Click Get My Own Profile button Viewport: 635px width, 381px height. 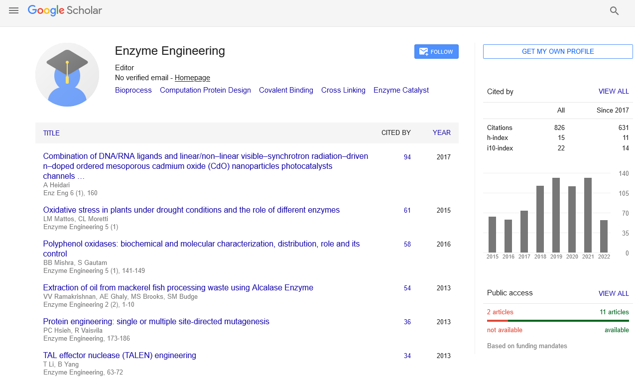(557, 51)
